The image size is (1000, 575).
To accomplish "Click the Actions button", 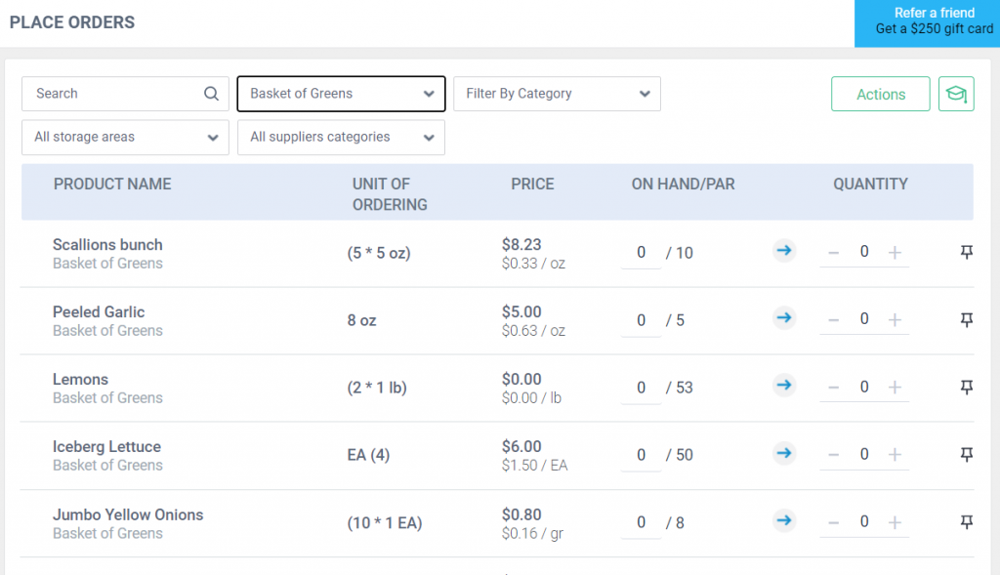I will pyautogui.click(x=880, y=94).
